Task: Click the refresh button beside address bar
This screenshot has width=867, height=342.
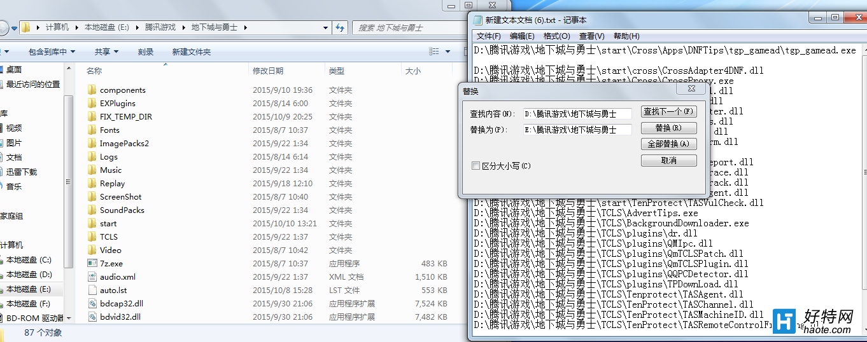Action: pyautogui.click(x=340, y=27)
